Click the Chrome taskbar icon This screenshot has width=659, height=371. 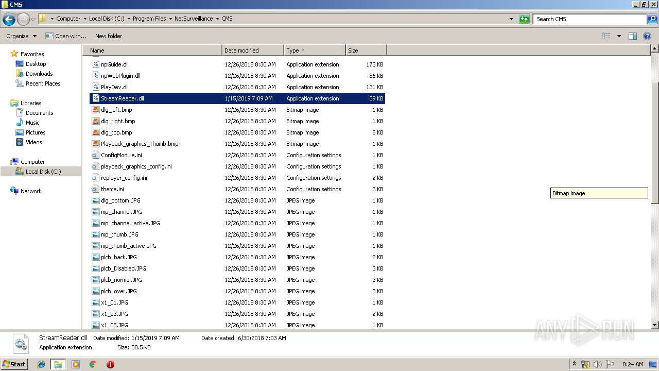tap(93, 364)
